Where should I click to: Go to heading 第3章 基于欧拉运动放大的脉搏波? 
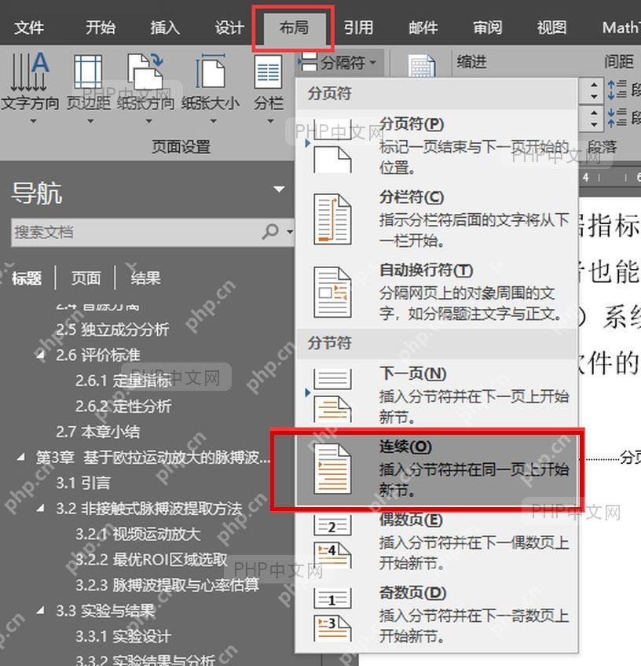click(152, 458)
